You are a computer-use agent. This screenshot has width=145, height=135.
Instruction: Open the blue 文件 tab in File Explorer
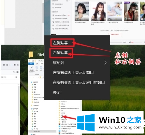tap(31, 64)
